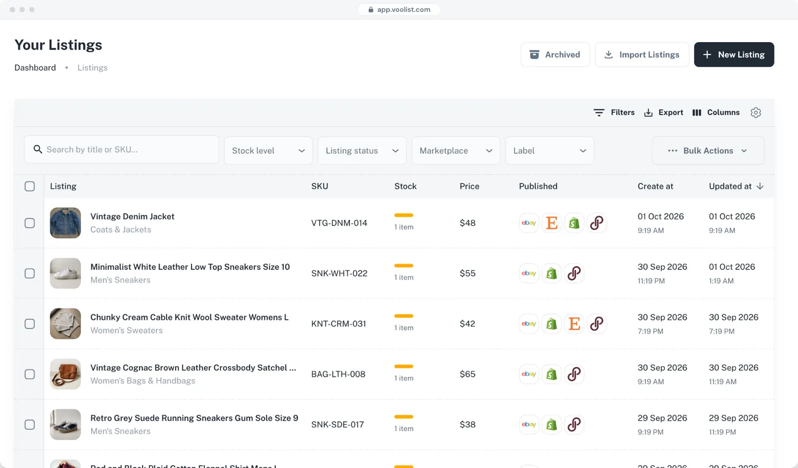Click the eBay icon for Vintage Denim Jacket
798x468 pixels.
pyautogui.click(x=529, y=223)
